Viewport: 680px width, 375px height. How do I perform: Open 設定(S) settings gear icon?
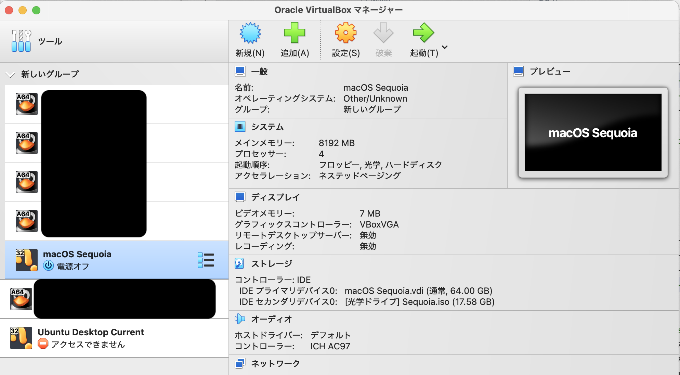345,33
